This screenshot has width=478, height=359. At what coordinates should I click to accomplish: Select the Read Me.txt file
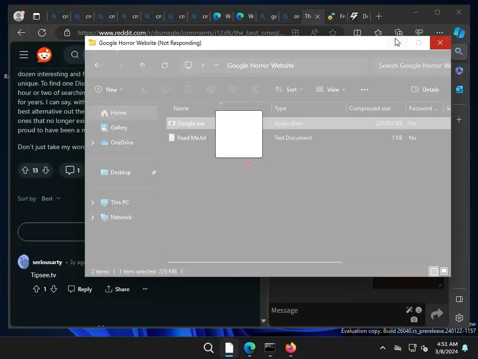[x=192, y=138]
